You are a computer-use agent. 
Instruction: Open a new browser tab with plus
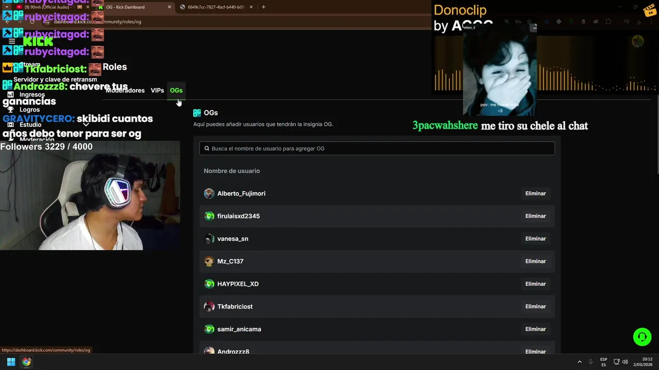[263, 7]
